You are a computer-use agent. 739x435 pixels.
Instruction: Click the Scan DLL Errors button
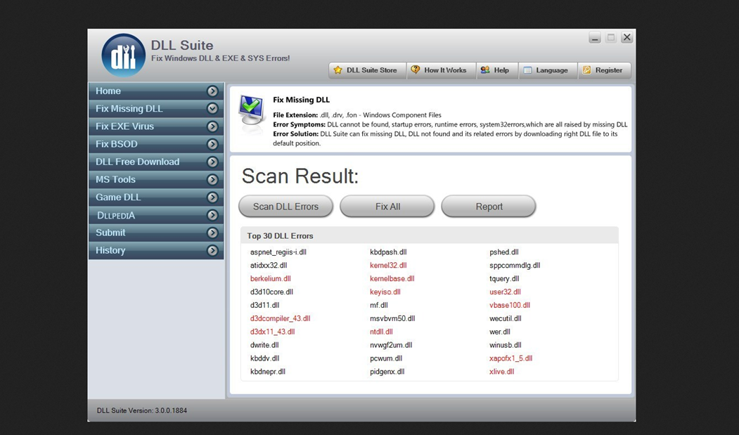click(x=285, y=207)
